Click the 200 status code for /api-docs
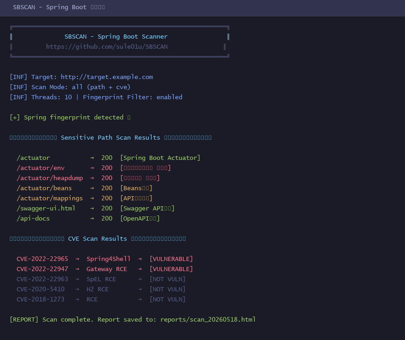Screen dimensions: 405x340 [x=107, y=219]
